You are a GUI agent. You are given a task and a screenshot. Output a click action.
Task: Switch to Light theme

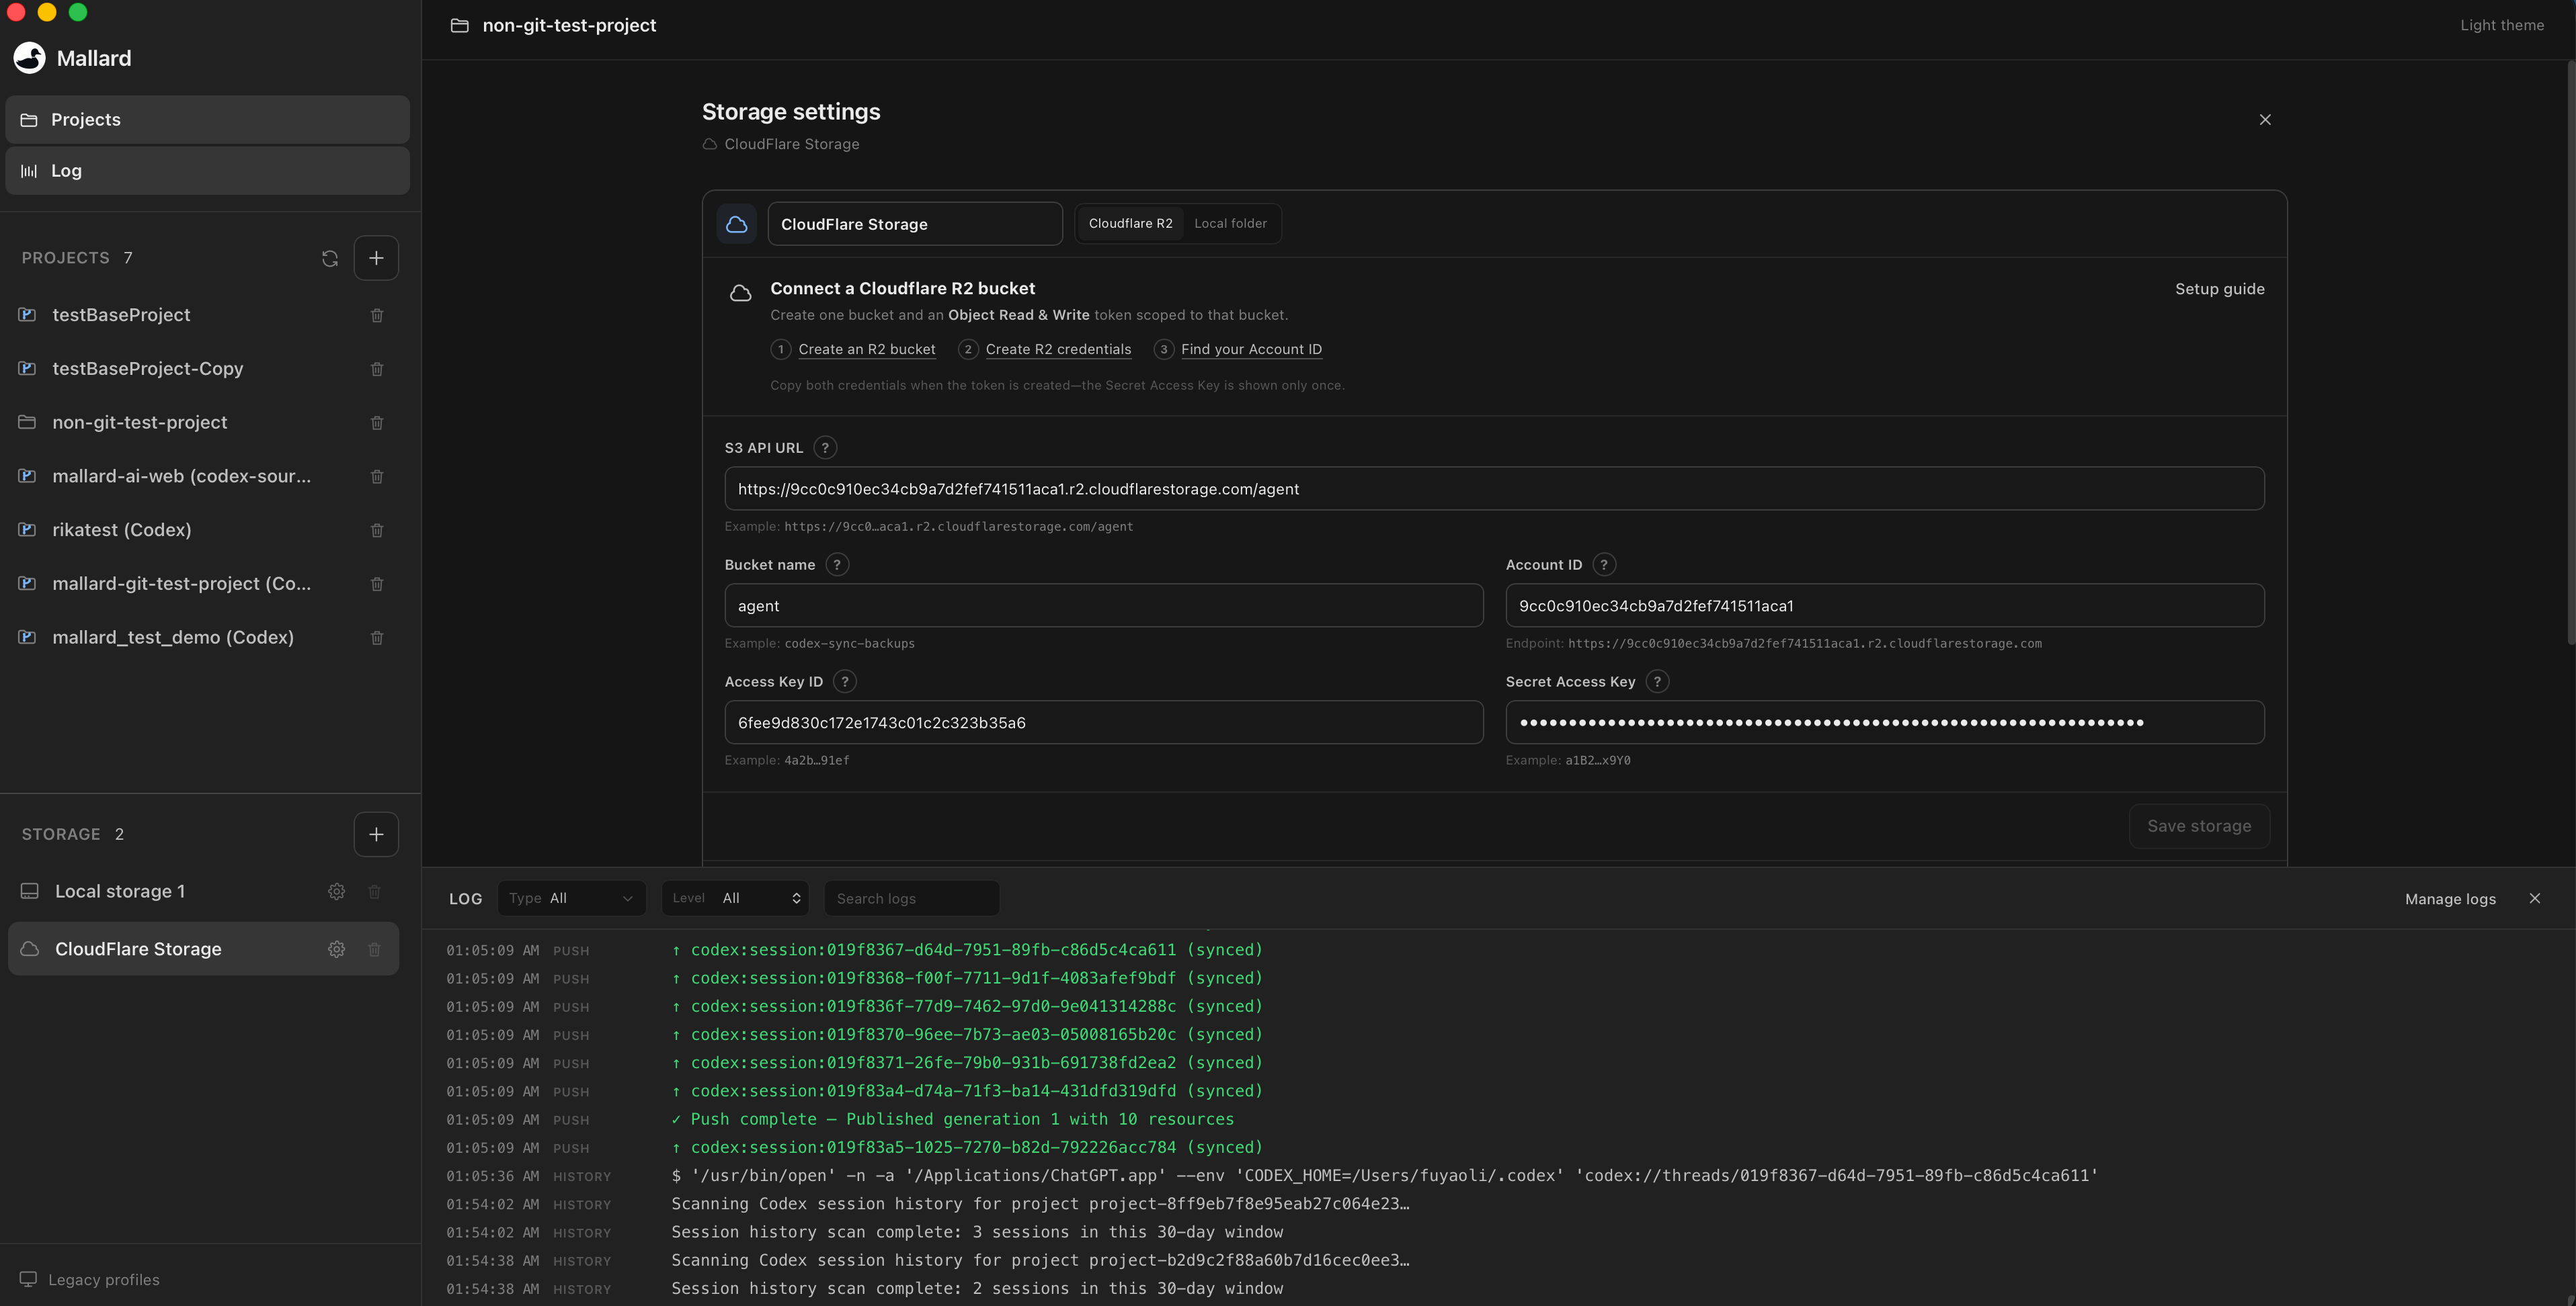coord(2502,25)
